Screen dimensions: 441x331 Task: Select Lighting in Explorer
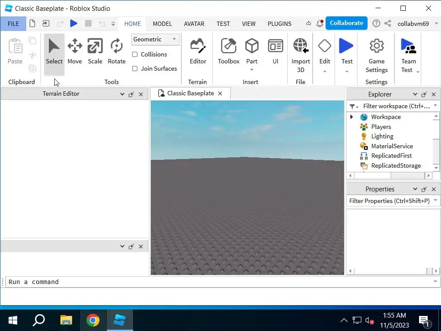click(382, 136)
